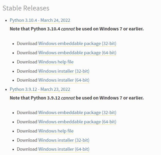Click the bullet marker beside the Python 3.9.12 release
The image size is (161, 155).
point(6,90)
